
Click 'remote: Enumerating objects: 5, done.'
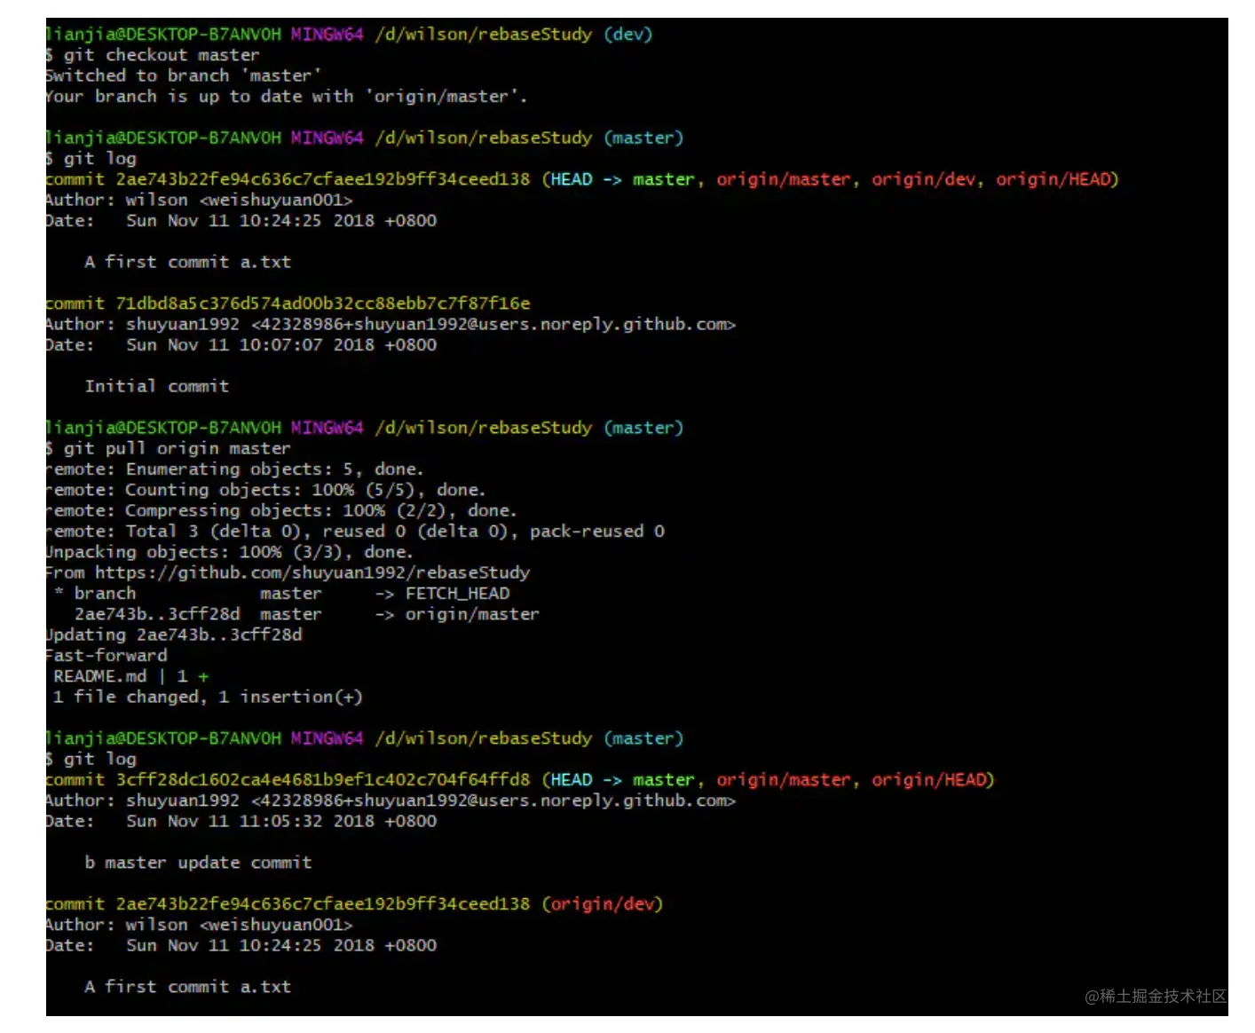235,469
